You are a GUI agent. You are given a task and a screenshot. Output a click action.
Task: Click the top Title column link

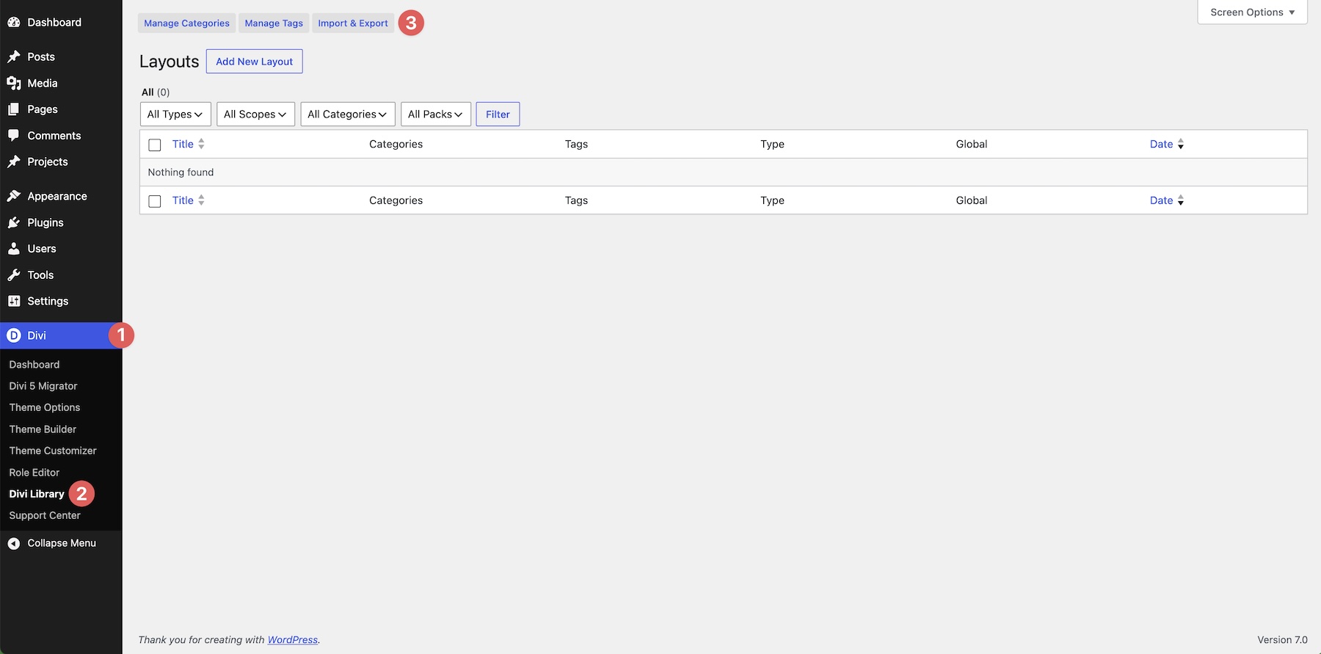click(183, 144)
